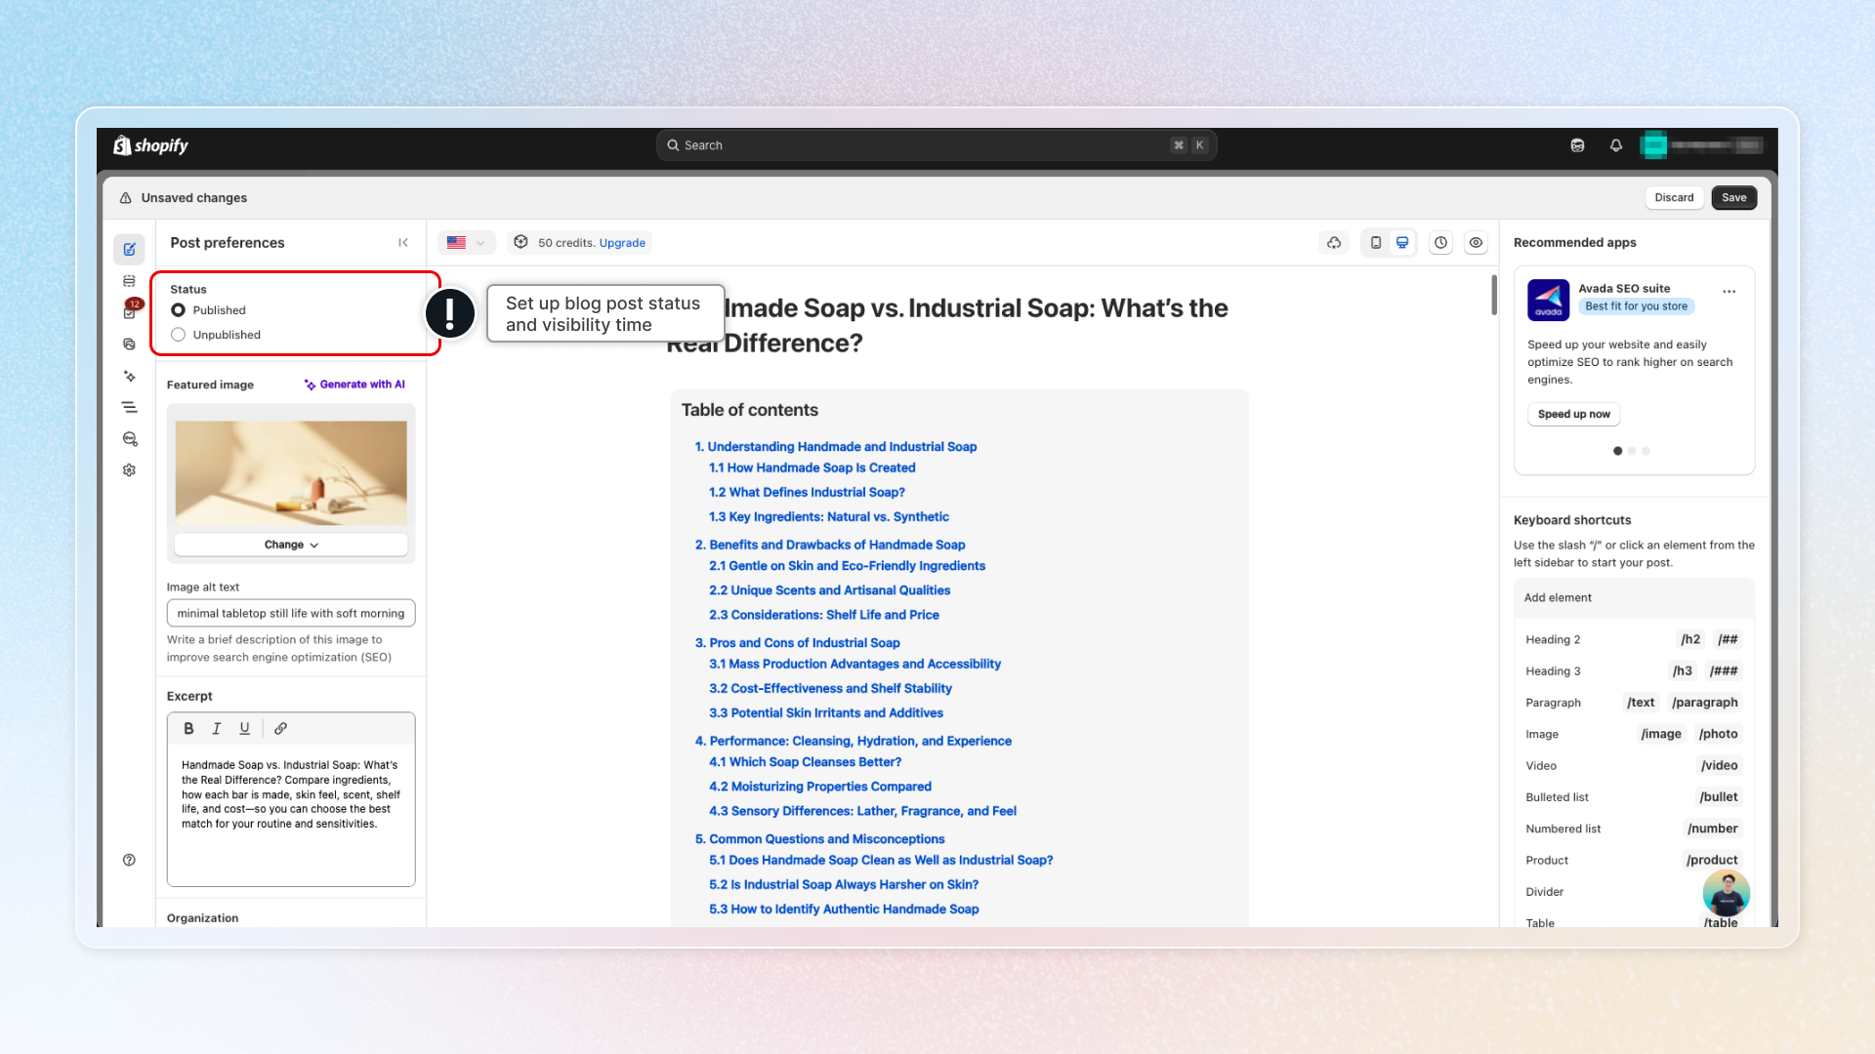1875x1054 pixels.
Task: Click the cloud sync icon
Action: (x=1334, y=243)
